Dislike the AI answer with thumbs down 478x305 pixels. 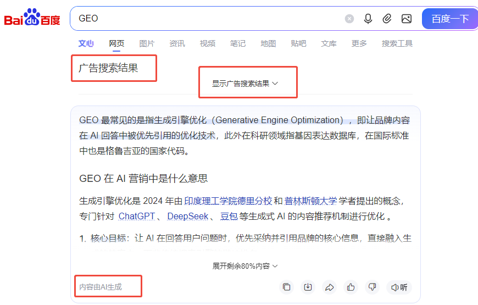(372, 287)
